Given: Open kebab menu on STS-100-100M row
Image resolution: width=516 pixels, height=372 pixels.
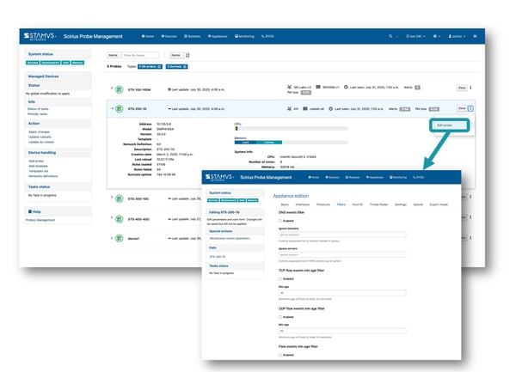Looking at the screenshot, I should click(470, 88).
